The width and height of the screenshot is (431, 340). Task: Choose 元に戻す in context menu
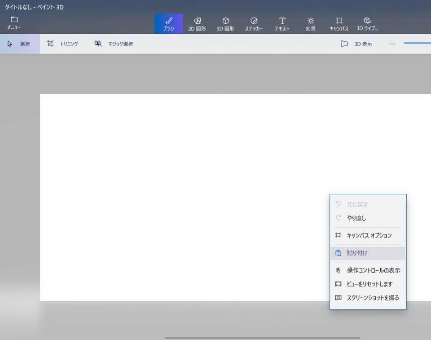click(x=368, y=204)
